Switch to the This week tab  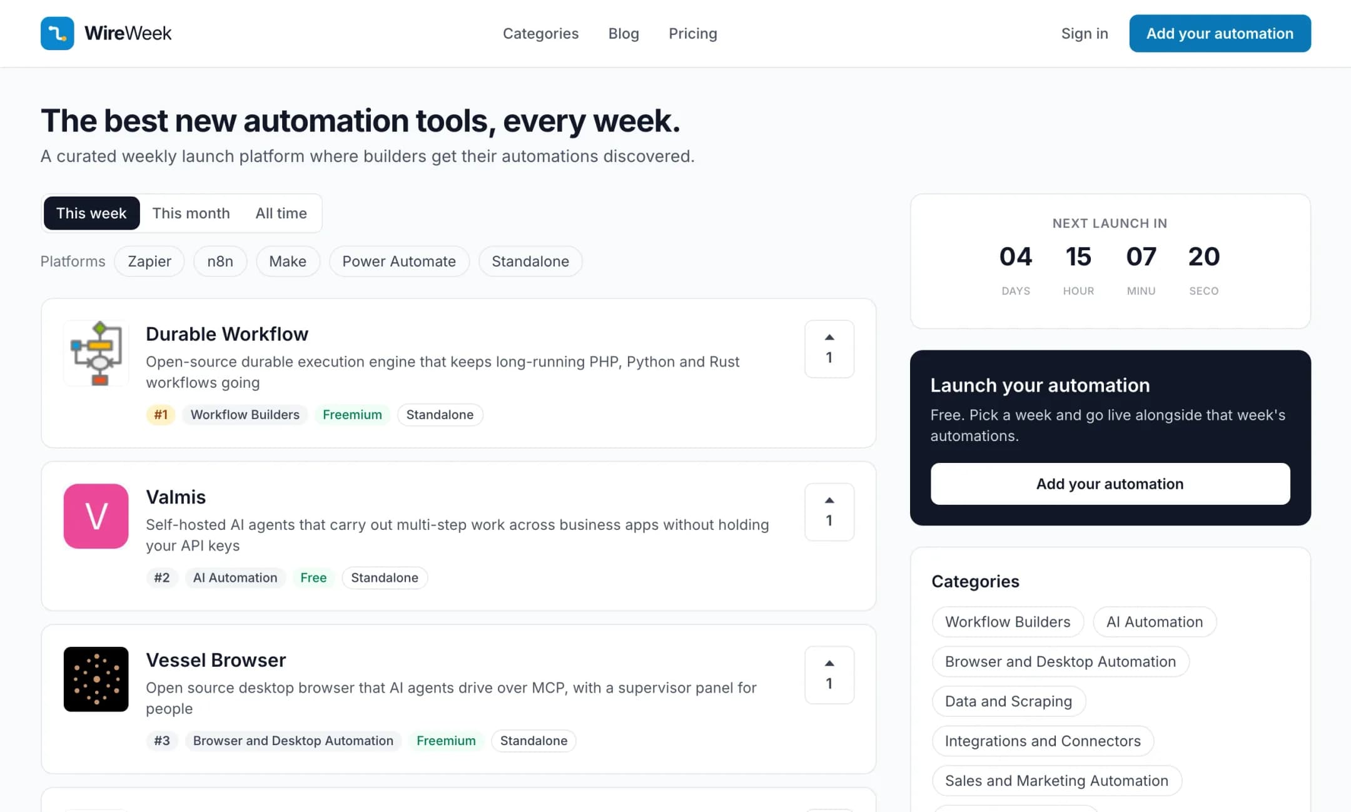(91, 213)
